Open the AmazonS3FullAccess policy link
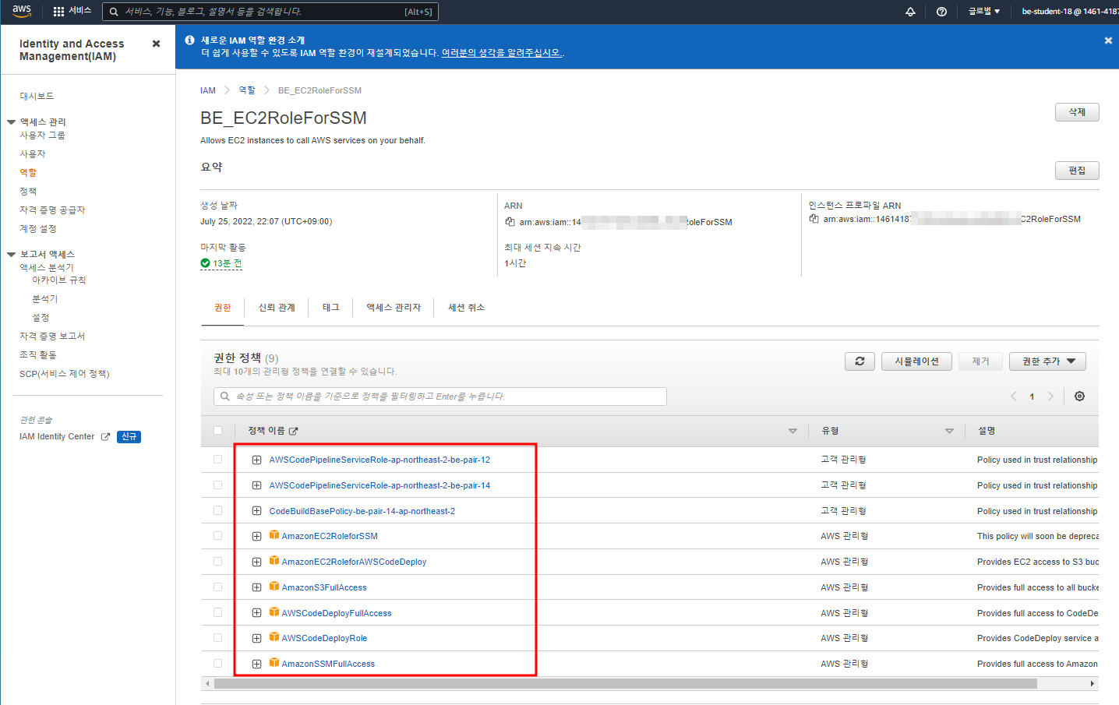The height and width of the screenshot is (705, 1119). pyautogui.click(x=324, y=587)
